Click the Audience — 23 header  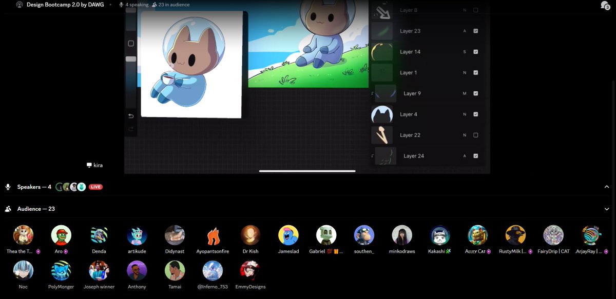36,209
